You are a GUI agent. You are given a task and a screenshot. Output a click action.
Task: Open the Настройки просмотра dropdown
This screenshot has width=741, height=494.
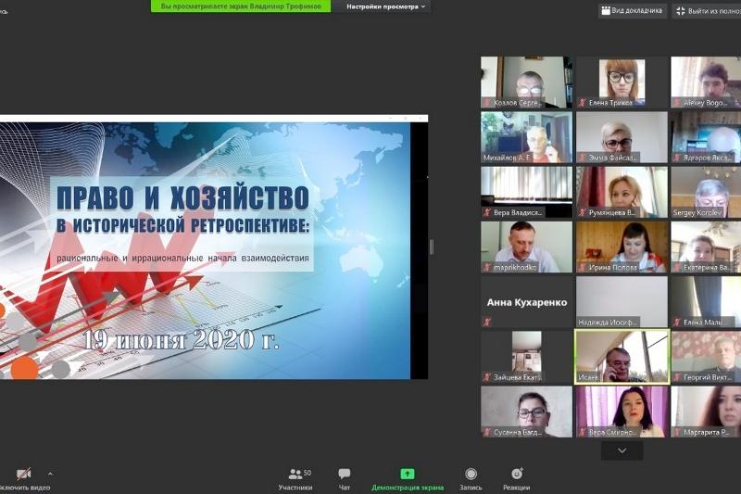tap(386, 6)
